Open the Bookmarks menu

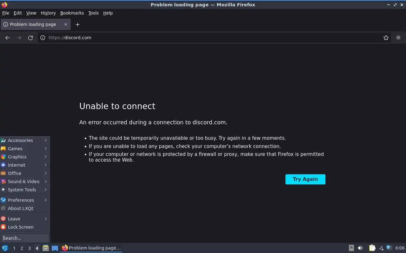pos(72,13)
